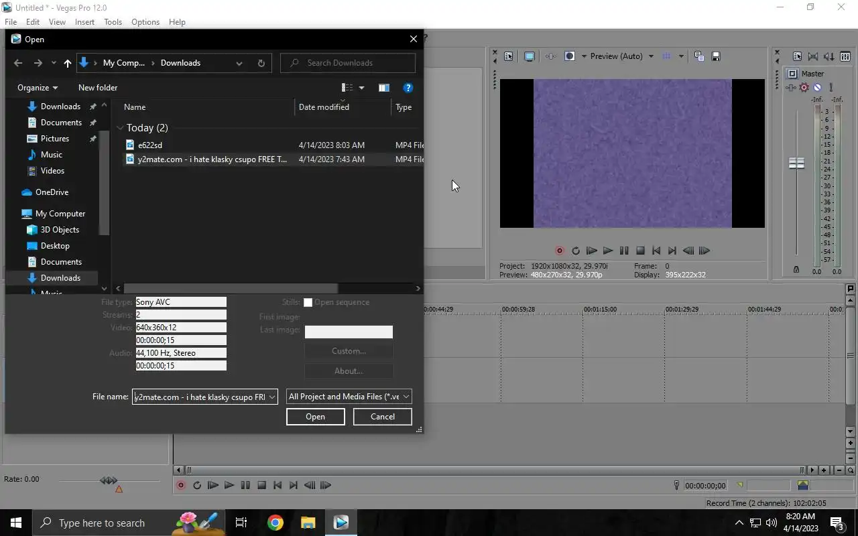Toggle Open sequence checkbox
The image size is (858, 536).
[x=308, y=302]
